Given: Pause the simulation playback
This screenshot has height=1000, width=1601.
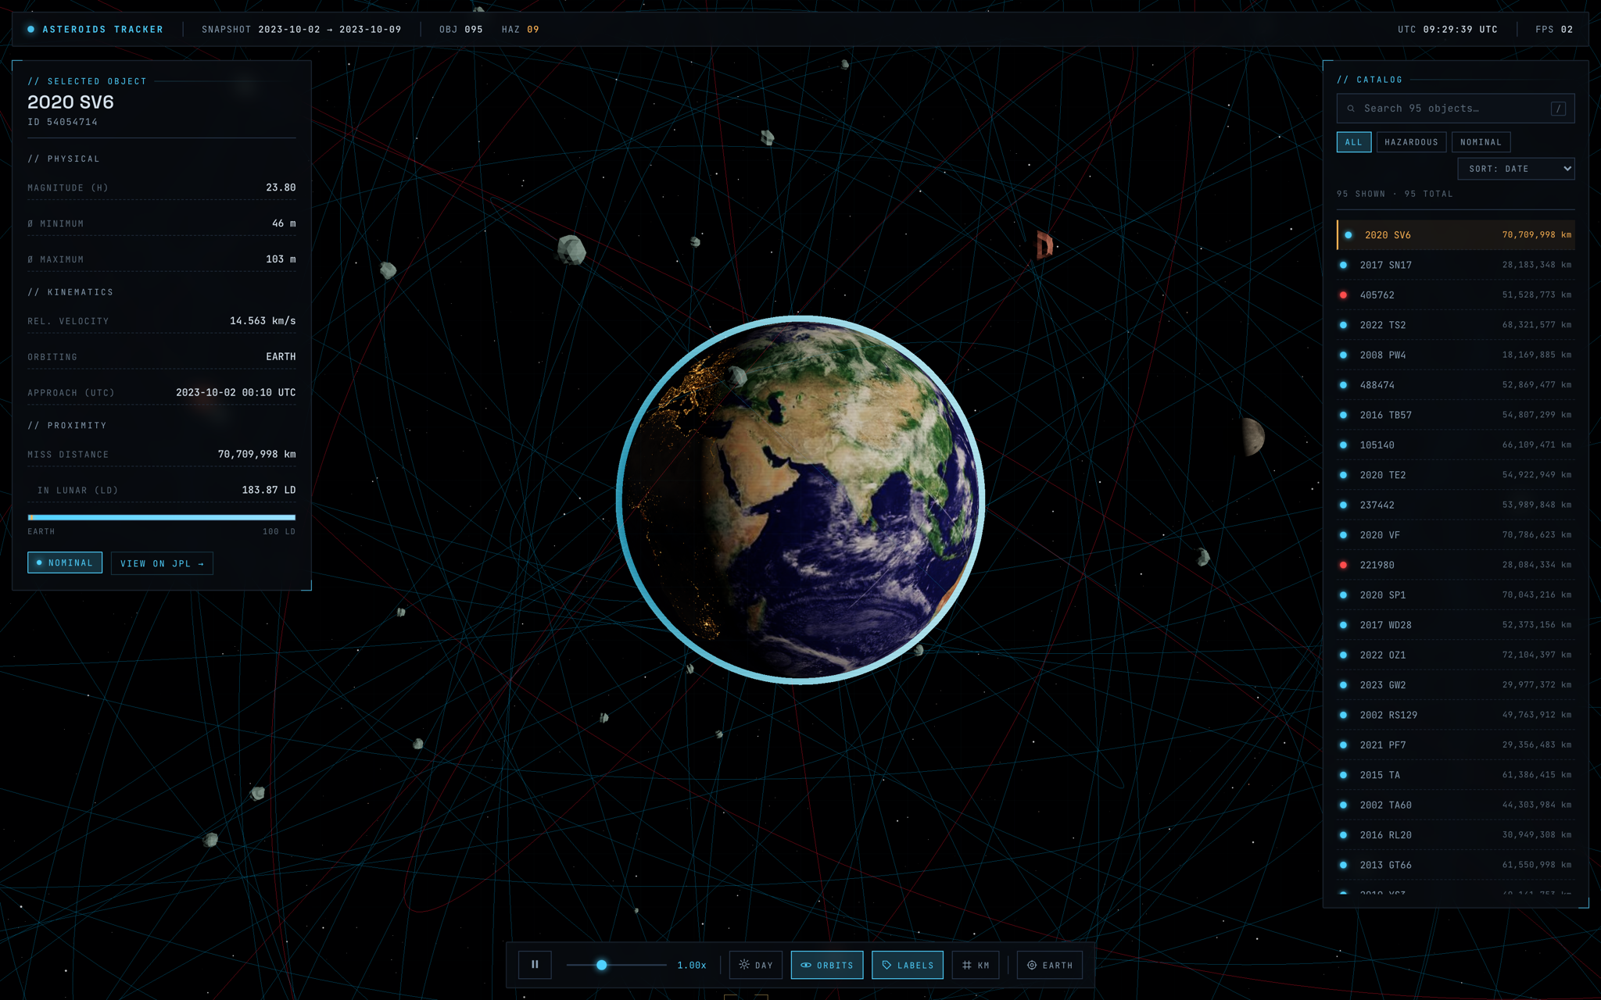Looking at the screenshot, I should [535, 965].
